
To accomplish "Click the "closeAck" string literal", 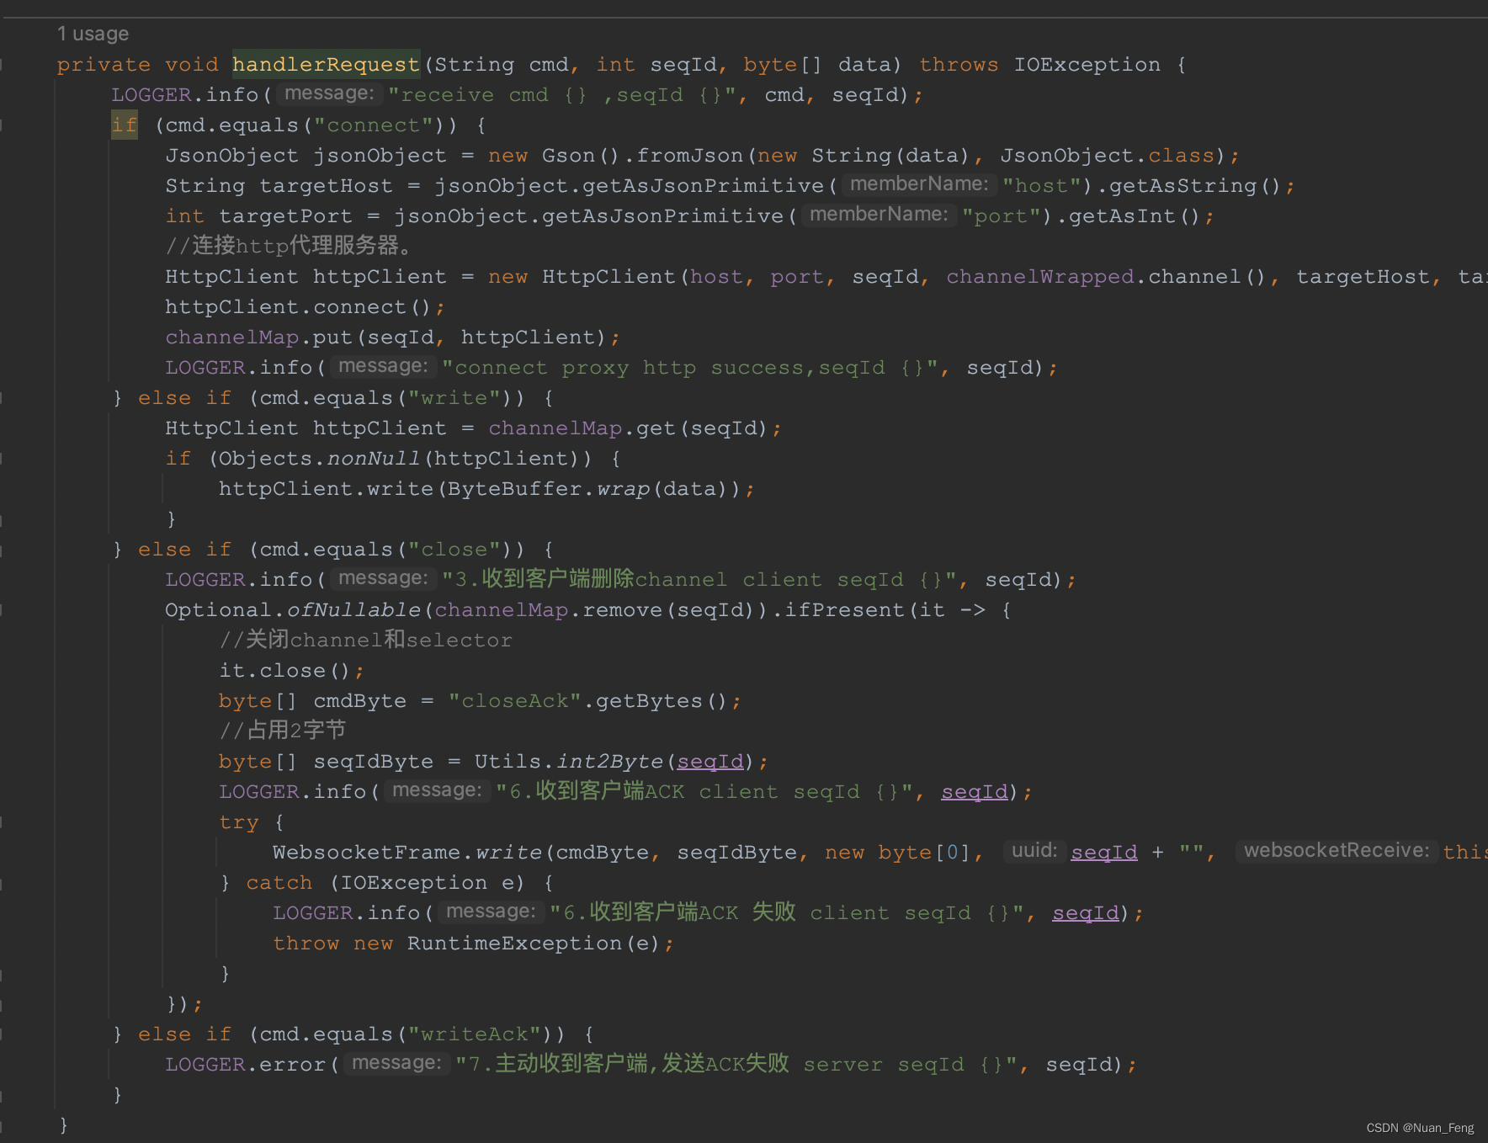I will tap(514, 701).
